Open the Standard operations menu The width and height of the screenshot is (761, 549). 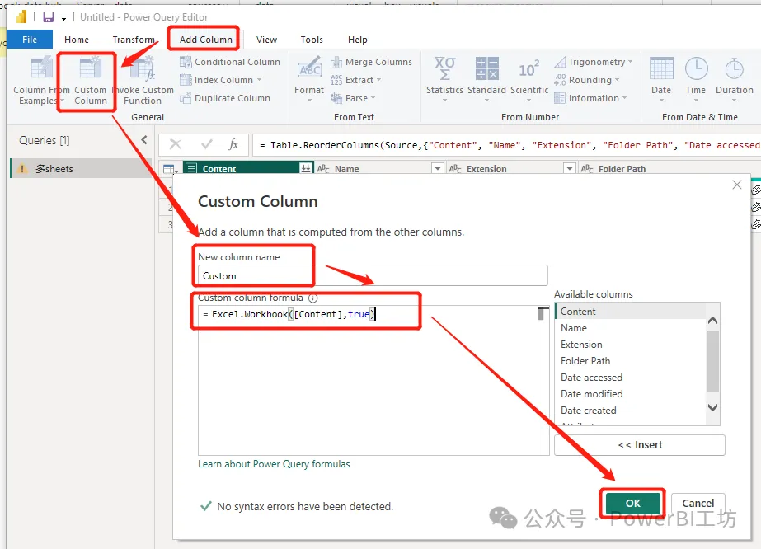pyautogui.click(x=486, y=80)
